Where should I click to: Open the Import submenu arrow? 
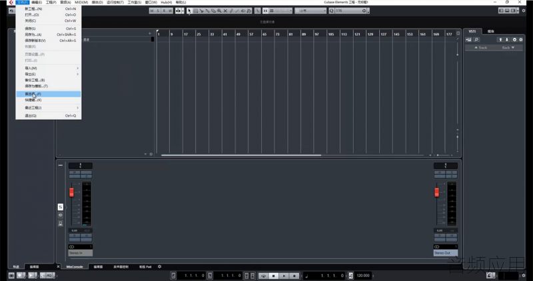tap(77, 69)
